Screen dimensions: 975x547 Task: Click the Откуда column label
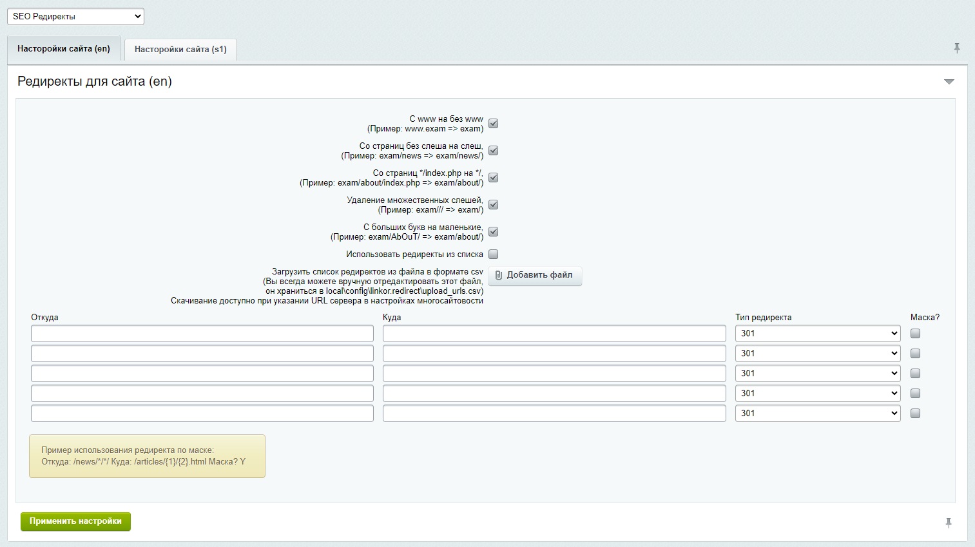coord(44,317)
